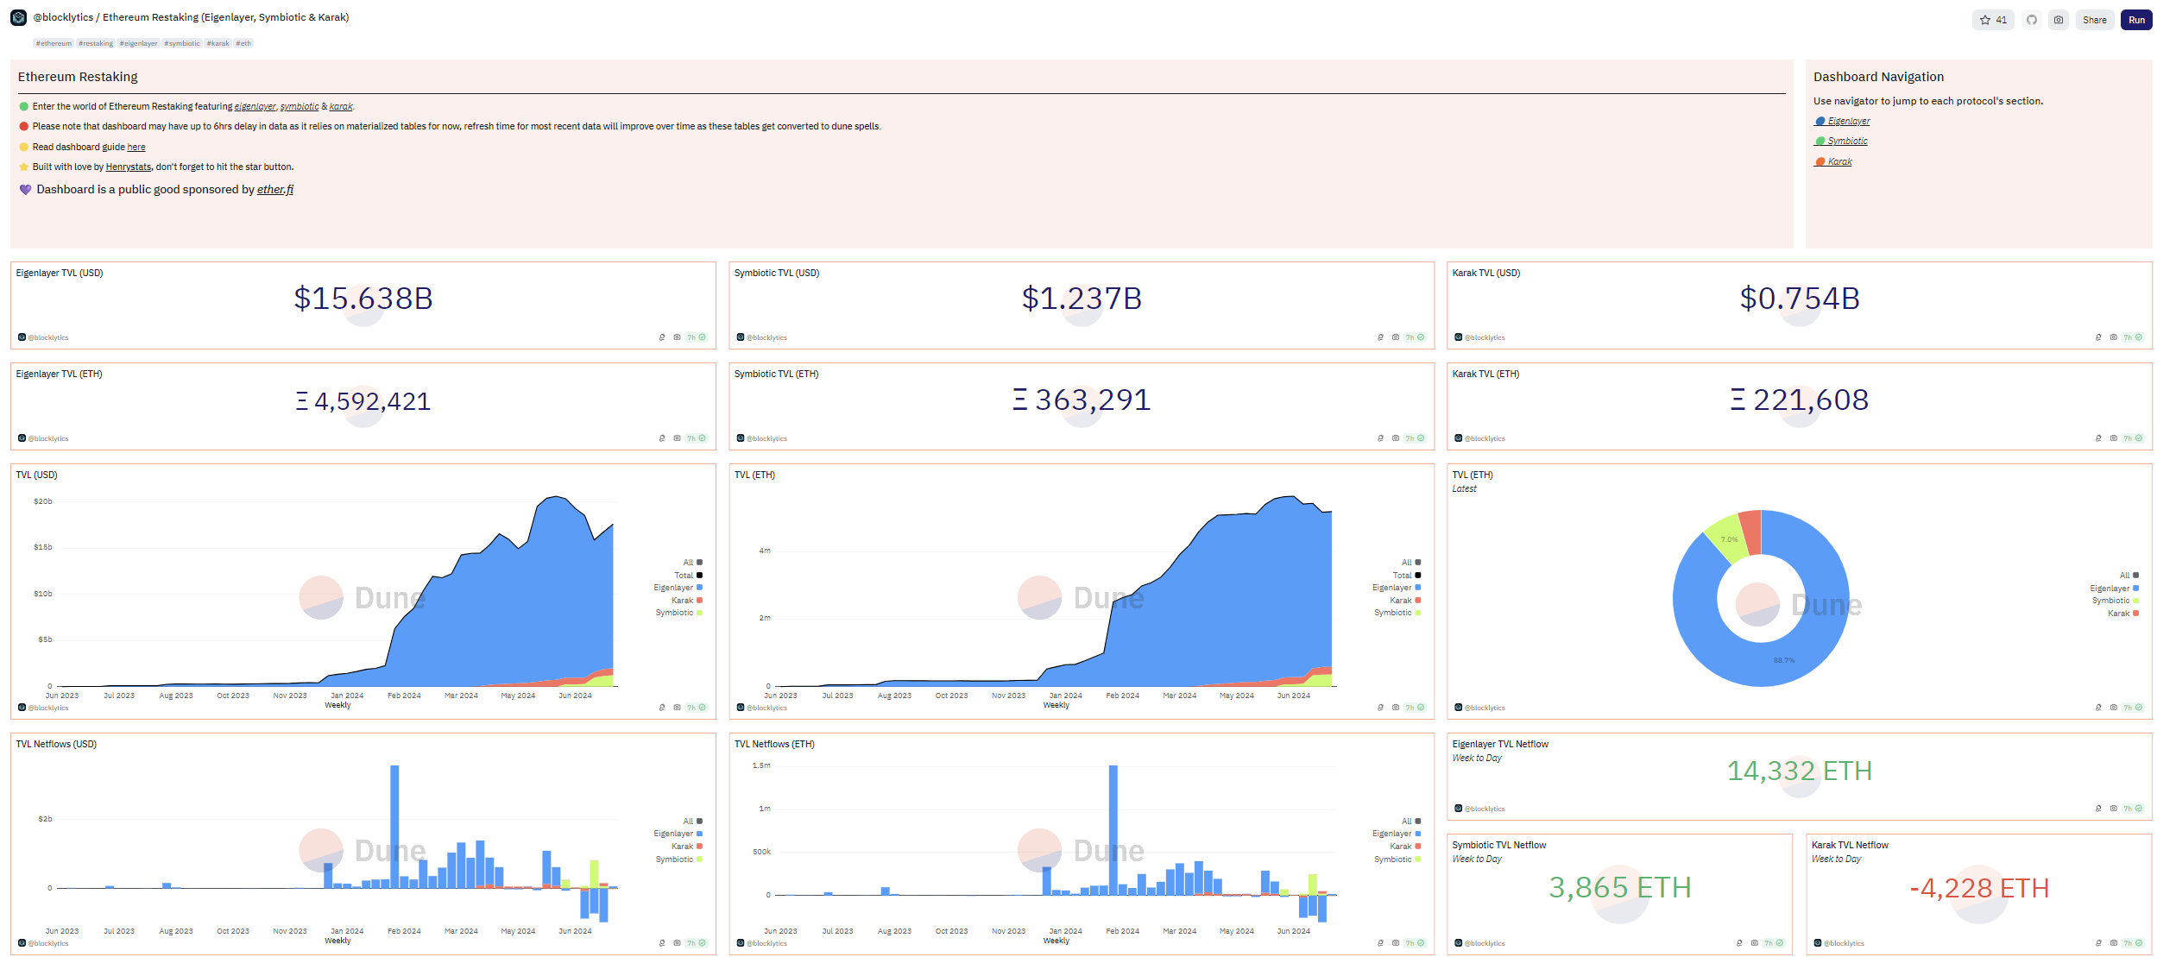This screenshot has height=957, width=2157.
Task: Click 7h refresh badge on Symbiotic TVL (ETH)
Action: [1414, 438]
